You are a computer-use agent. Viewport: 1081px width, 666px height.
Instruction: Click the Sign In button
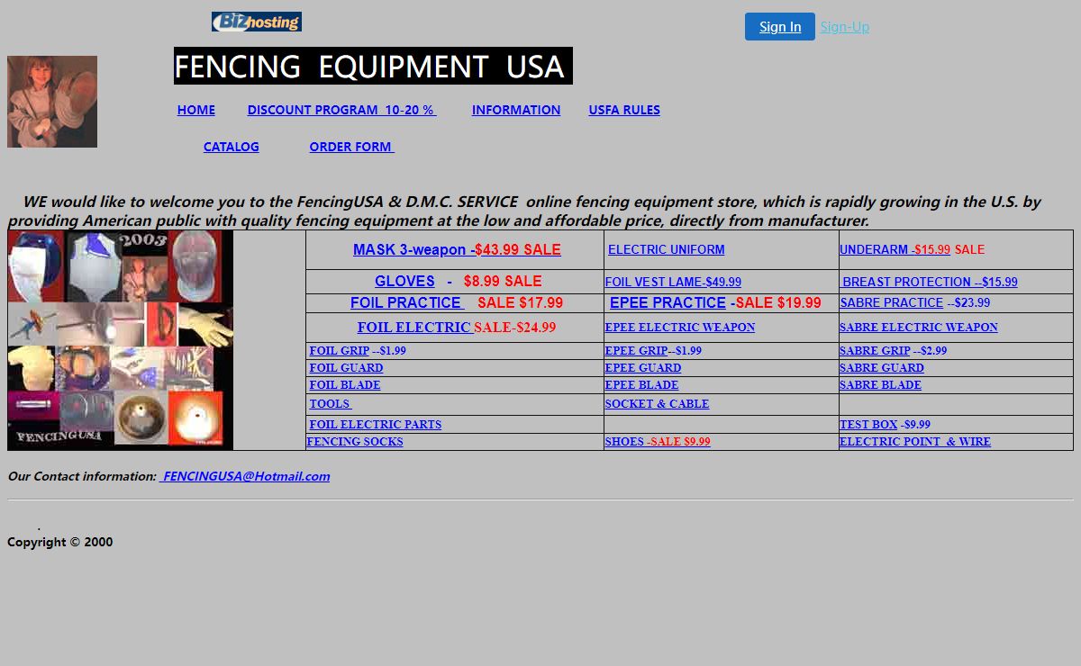coord(780,26)
